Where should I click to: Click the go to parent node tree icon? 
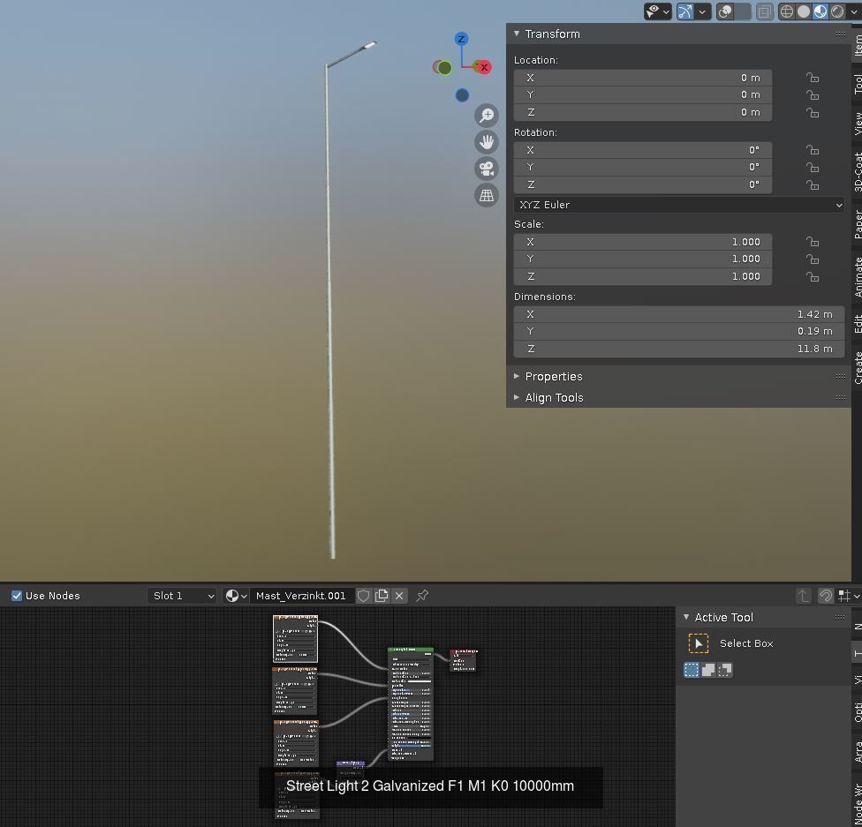pos(804,596)
